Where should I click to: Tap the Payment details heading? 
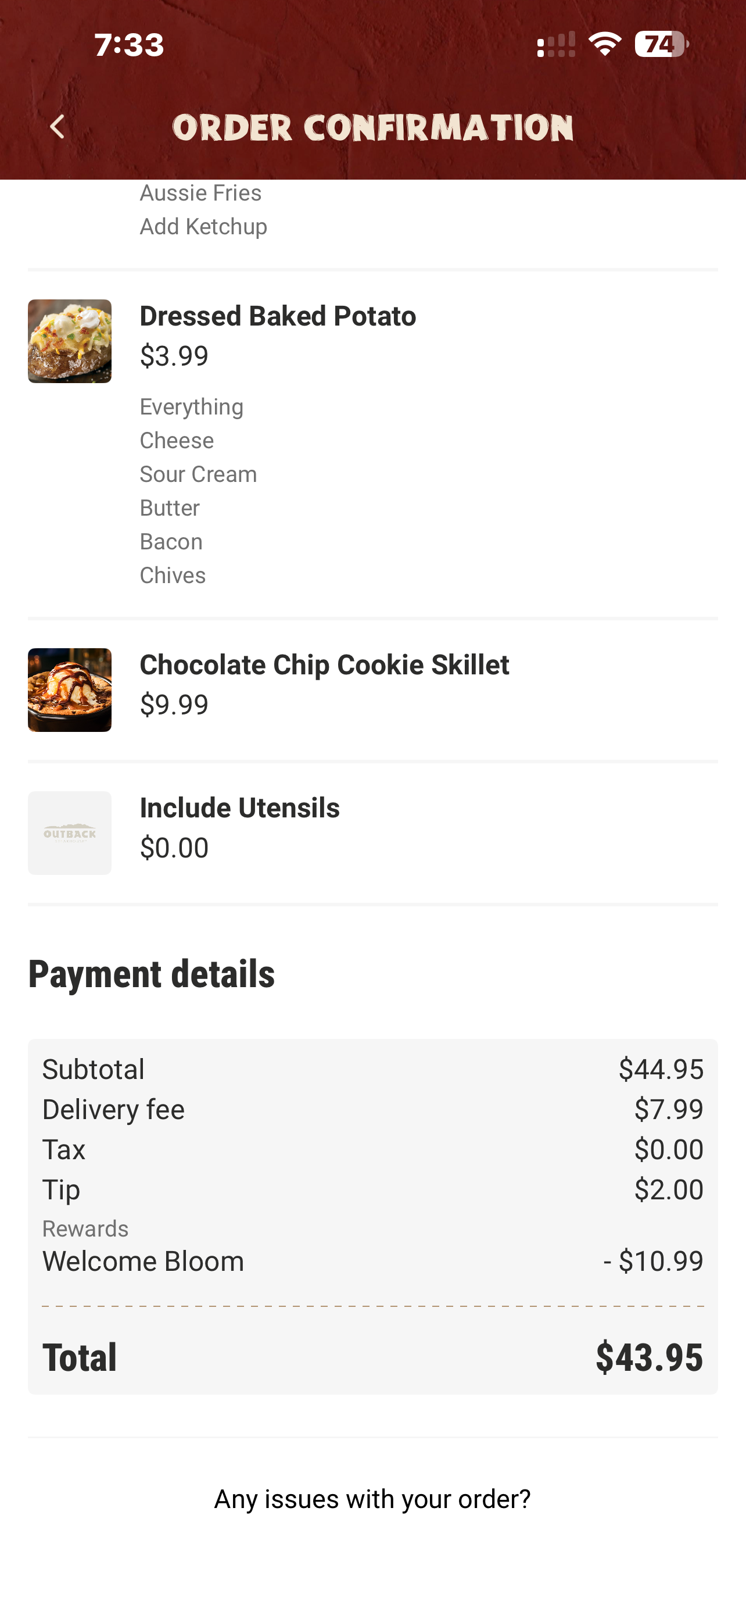152,974
